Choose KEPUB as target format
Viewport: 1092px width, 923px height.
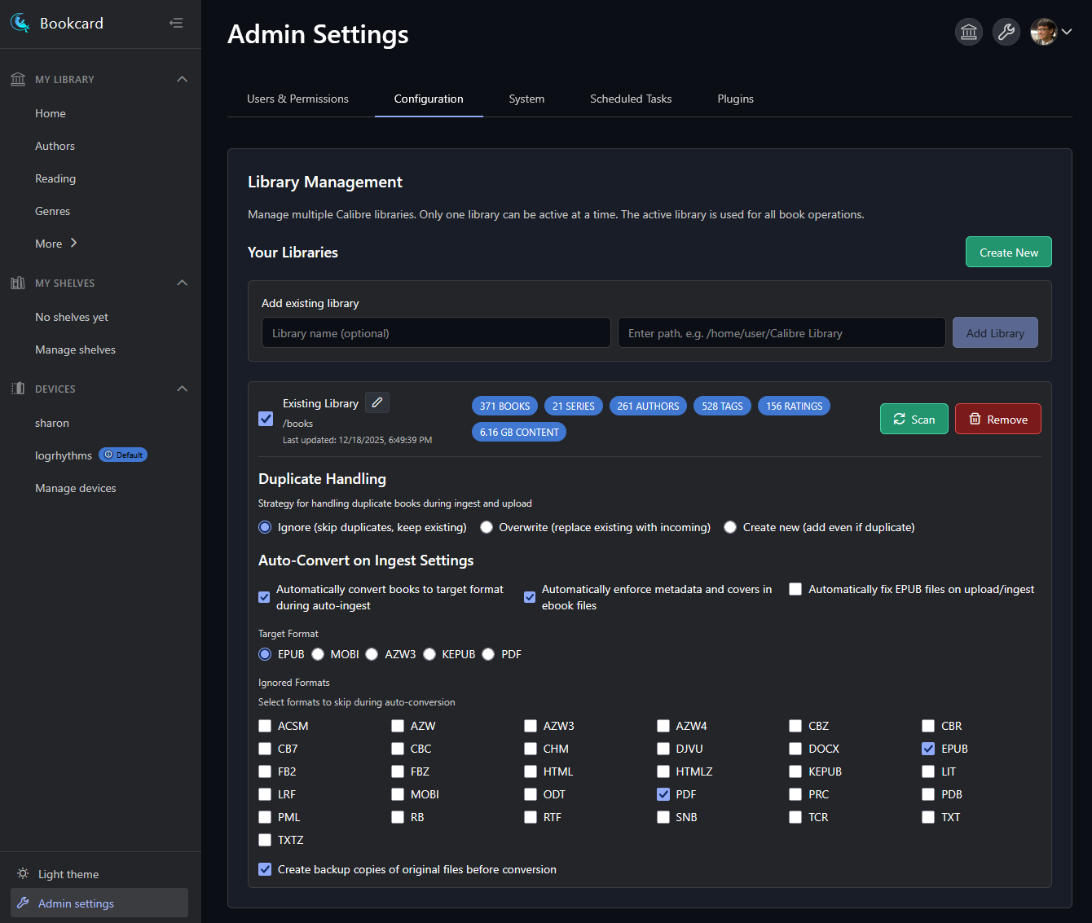pyautogui.click(x=429, y=654)
